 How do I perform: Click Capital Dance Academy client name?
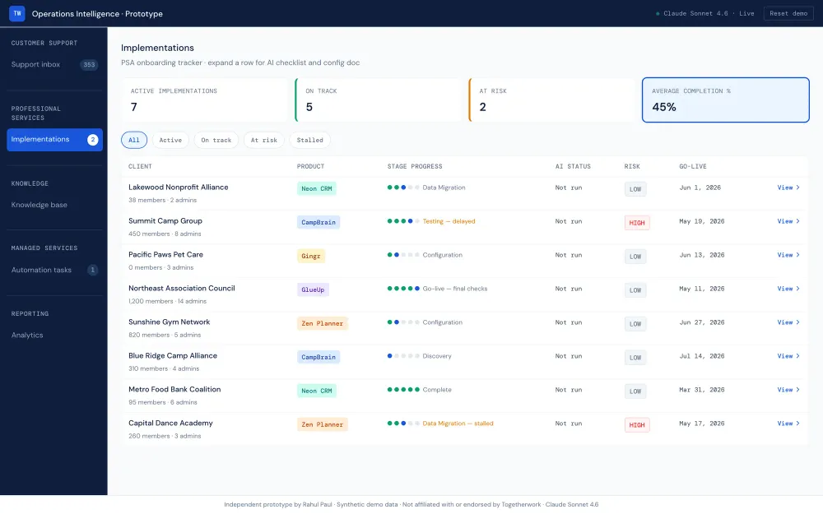[x=170, y=424]
